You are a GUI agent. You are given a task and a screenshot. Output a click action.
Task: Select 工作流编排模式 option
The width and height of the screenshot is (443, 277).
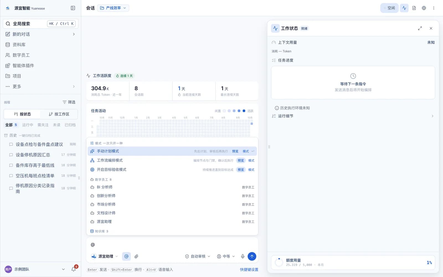click(172, 160)
